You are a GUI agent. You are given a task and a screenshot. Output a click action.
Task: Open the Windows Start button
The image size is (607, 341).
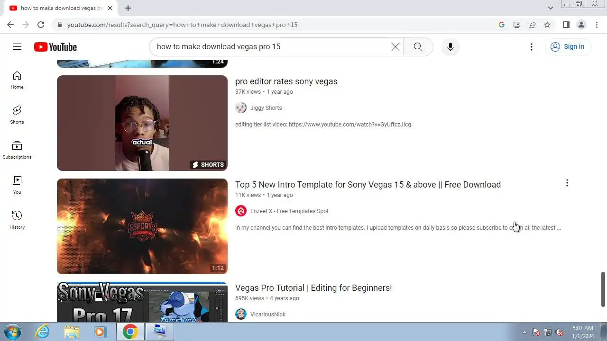pyautogui.click(x=12, y=332)
